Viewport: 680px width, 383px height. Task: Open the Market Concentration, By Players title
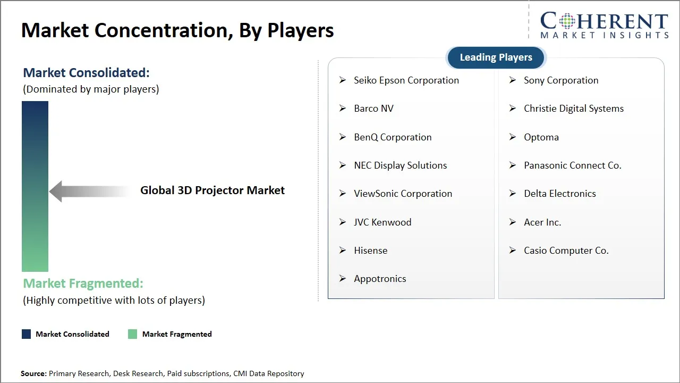pos(178,30)
